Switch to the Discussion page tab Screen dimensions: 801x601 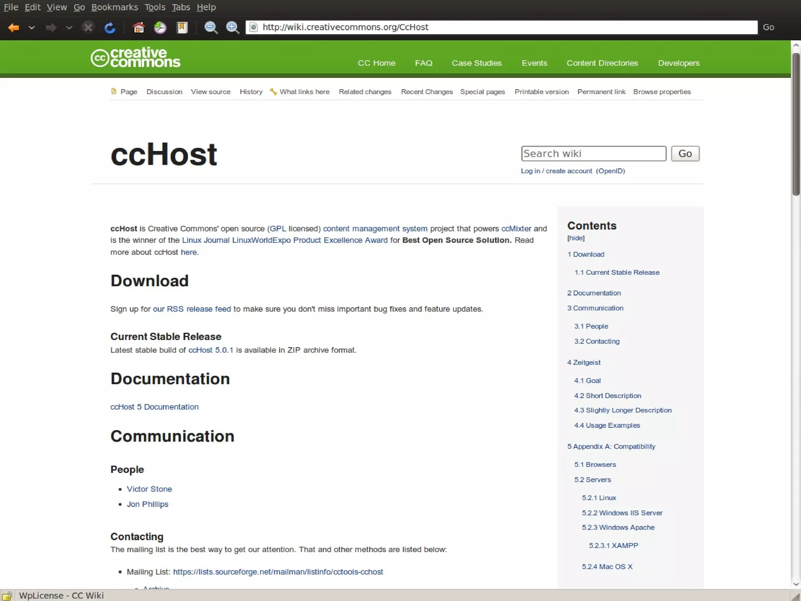point(164,92)
